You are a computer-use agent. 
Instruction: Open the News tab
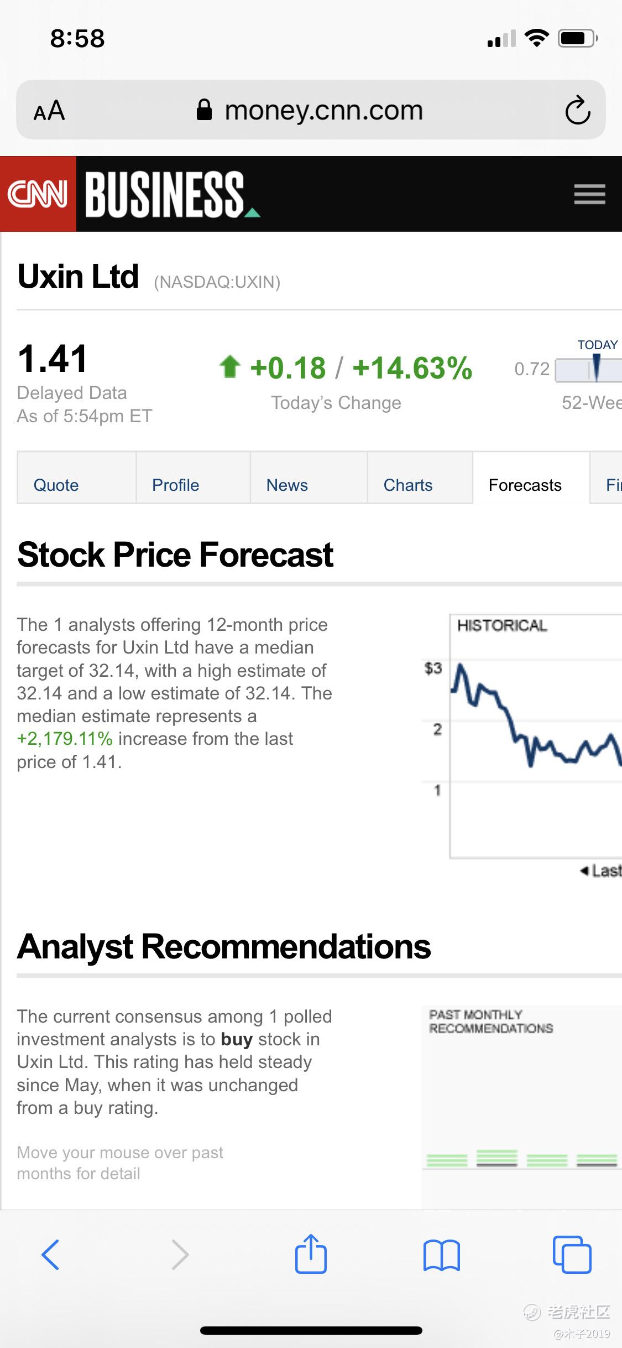point(287,485)
